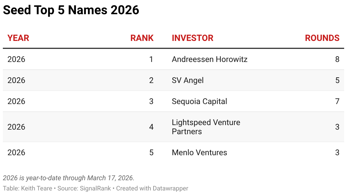The height and width of the screenshot is (195, 347).
Task: Click the RANK column header
Action: [x=142, y=38]
